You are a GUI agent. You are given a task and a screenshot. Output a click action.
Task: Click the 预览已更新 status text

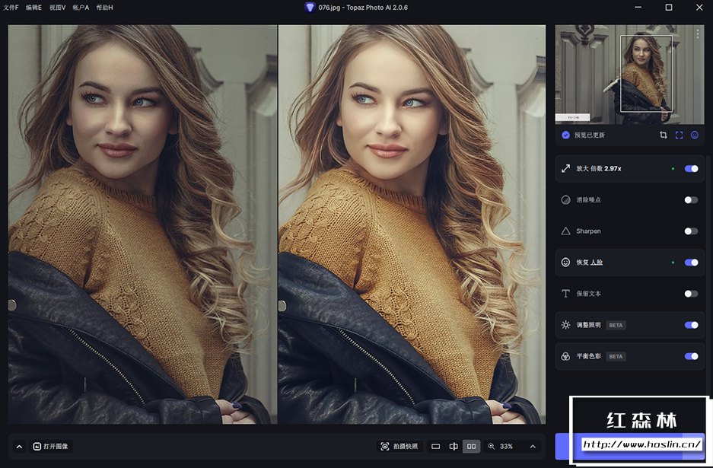589,135
